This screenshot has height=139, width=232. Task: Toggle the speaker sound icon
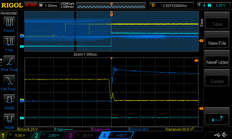click(x=224, y=135)
